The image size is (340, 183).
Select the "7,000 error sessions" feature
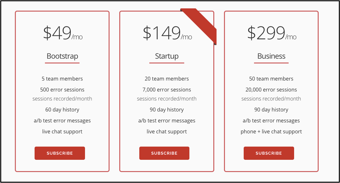(x=167, y=90)
